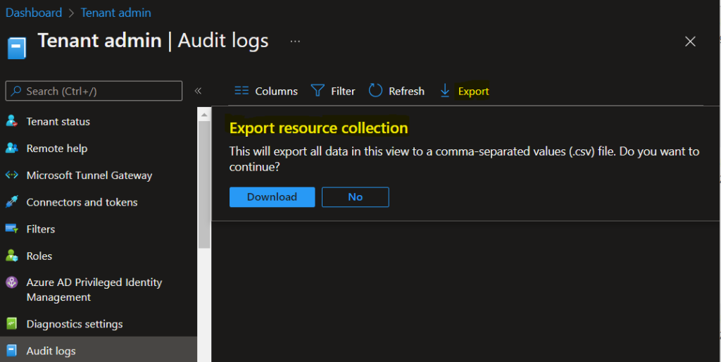Click the Diagnostics settings icon

[x=11, y=324]
